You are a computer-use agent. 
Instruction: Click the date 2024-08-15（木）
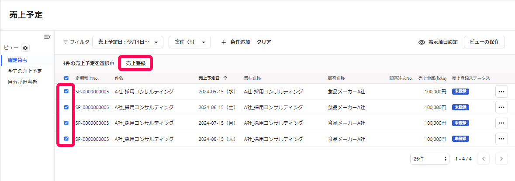pos(218,139)
